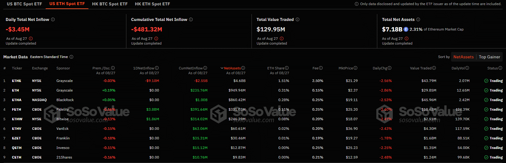Sort by Value Traded column header
Screen dimensions: 506x163
[x=421, y=68]
